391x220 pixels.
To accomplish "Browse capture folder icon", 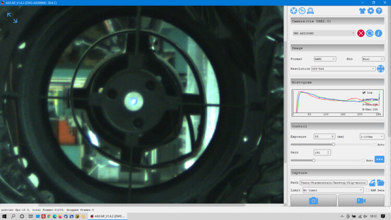I will coord(380,183).
